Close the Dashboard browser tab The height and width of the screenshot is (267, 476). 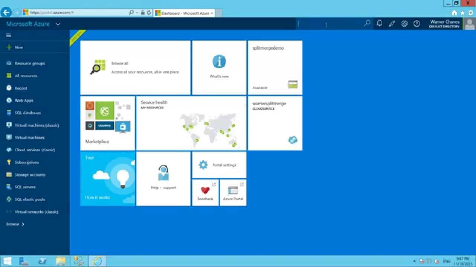coord(212,13)
